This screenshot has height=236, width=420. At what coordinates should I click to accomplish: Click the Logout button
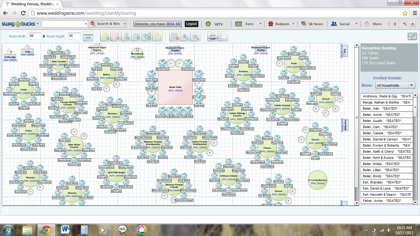[x=191, y=24]
